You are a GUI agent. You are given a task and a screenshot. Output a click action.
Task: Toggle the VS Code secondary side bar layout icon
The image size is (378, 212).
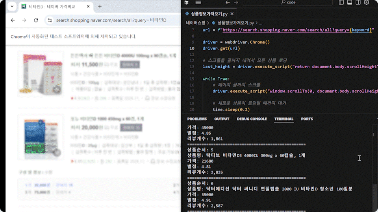[358, 2]
